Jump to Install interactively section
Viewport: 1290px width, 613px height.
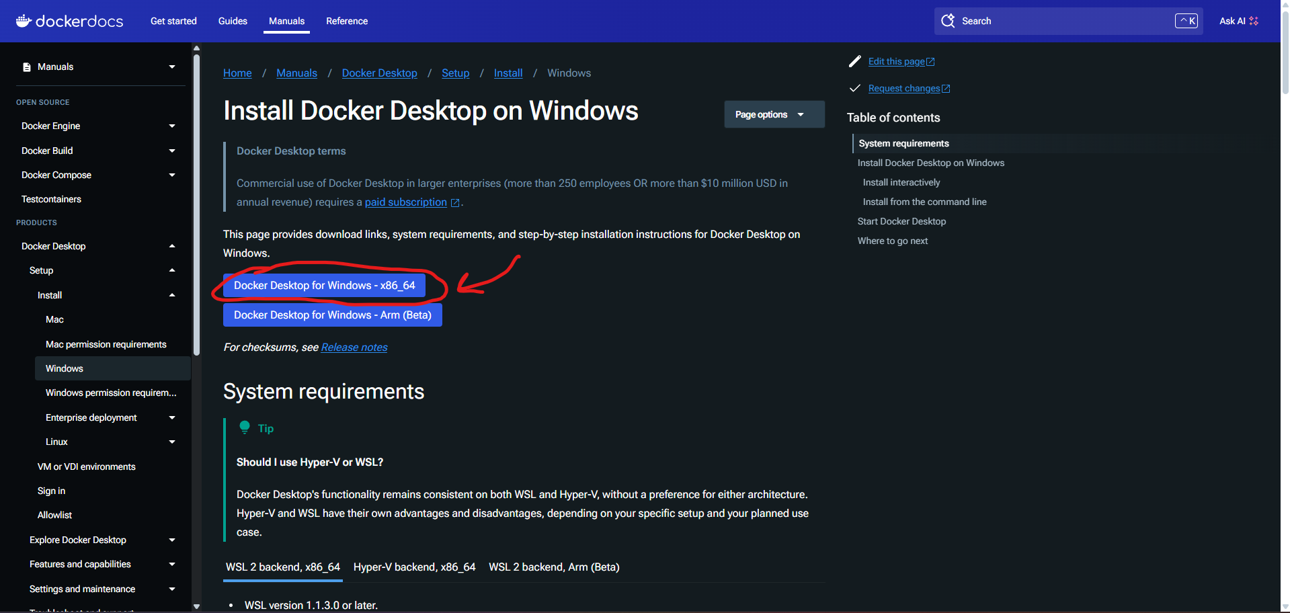pos(901,182)
